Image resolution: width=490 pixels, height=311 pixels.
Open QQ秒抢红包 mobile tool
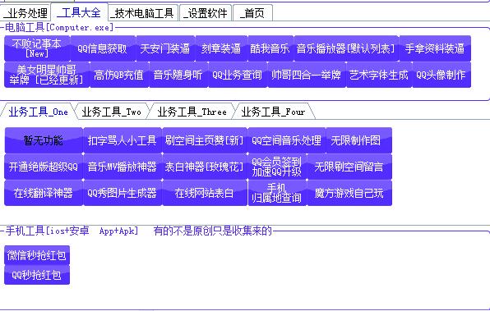click(37, 275)
